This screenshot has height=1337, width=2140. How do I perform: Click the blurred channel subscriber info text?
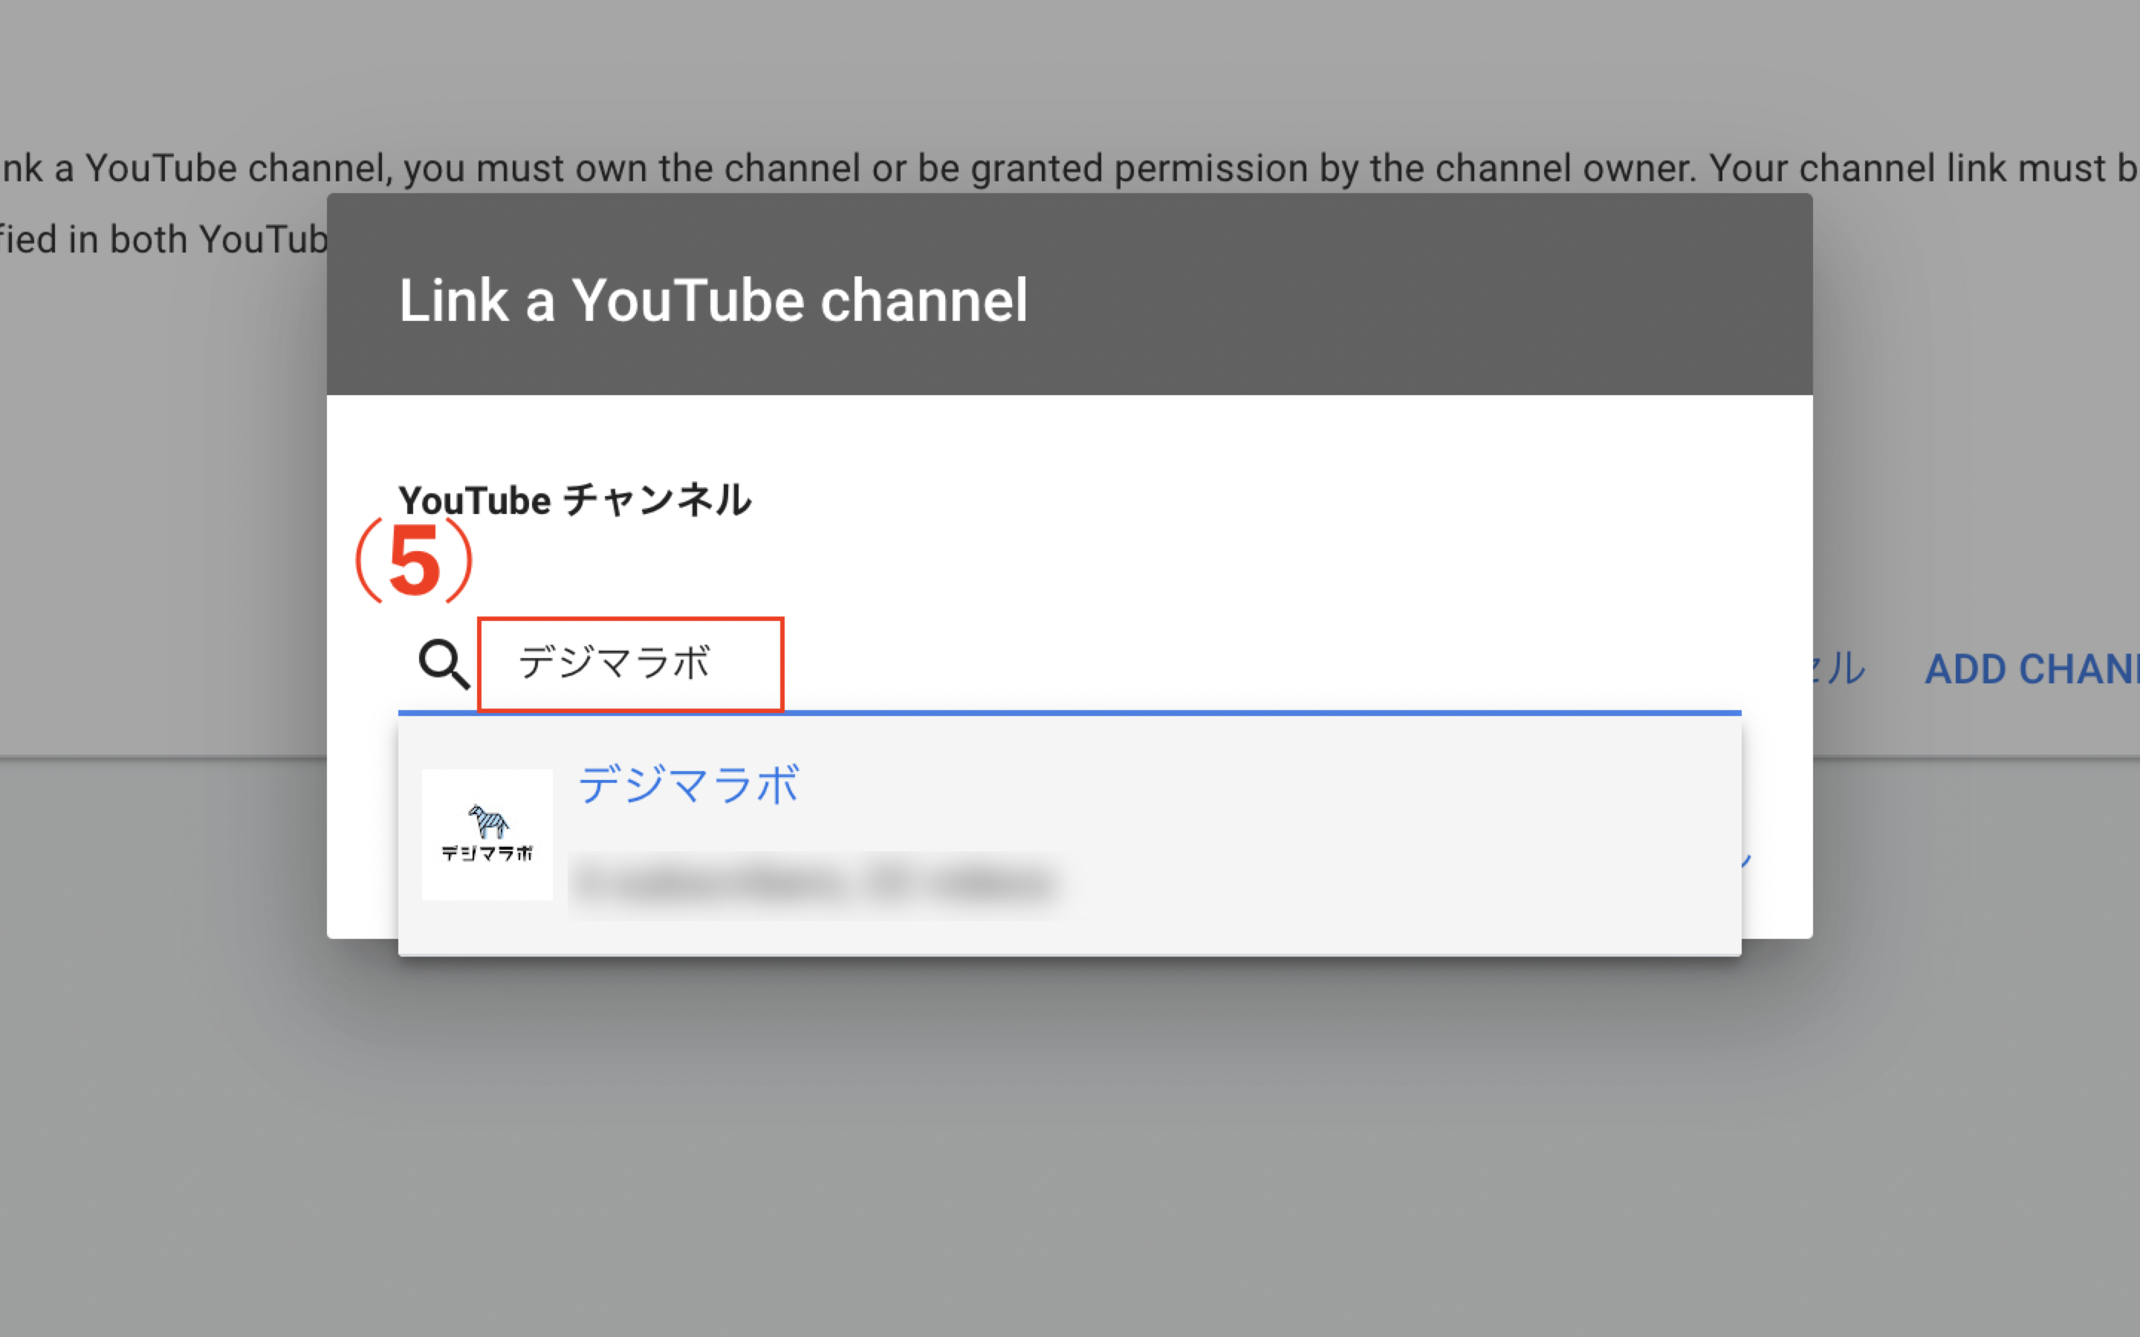click(x=818, y=882)
